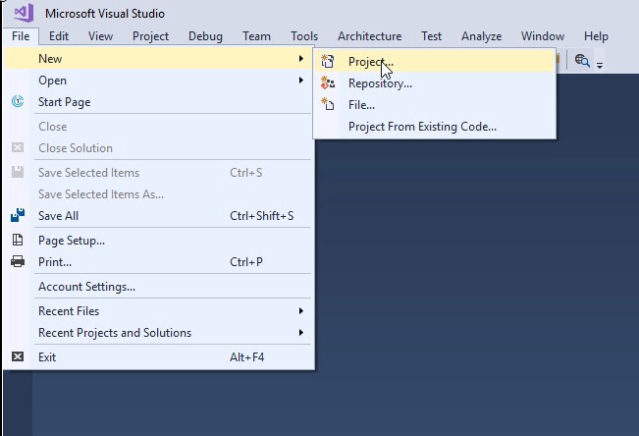Open the Debug menu
639x436 pixels.
[x=205, y=36]
